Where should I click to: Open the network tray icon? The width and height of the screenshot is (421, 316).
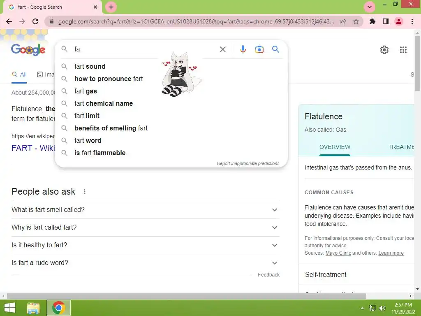[x=372, y=308]
